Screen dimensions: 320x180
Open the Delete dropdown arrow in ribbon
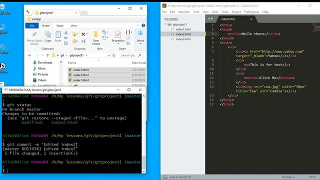87,34
